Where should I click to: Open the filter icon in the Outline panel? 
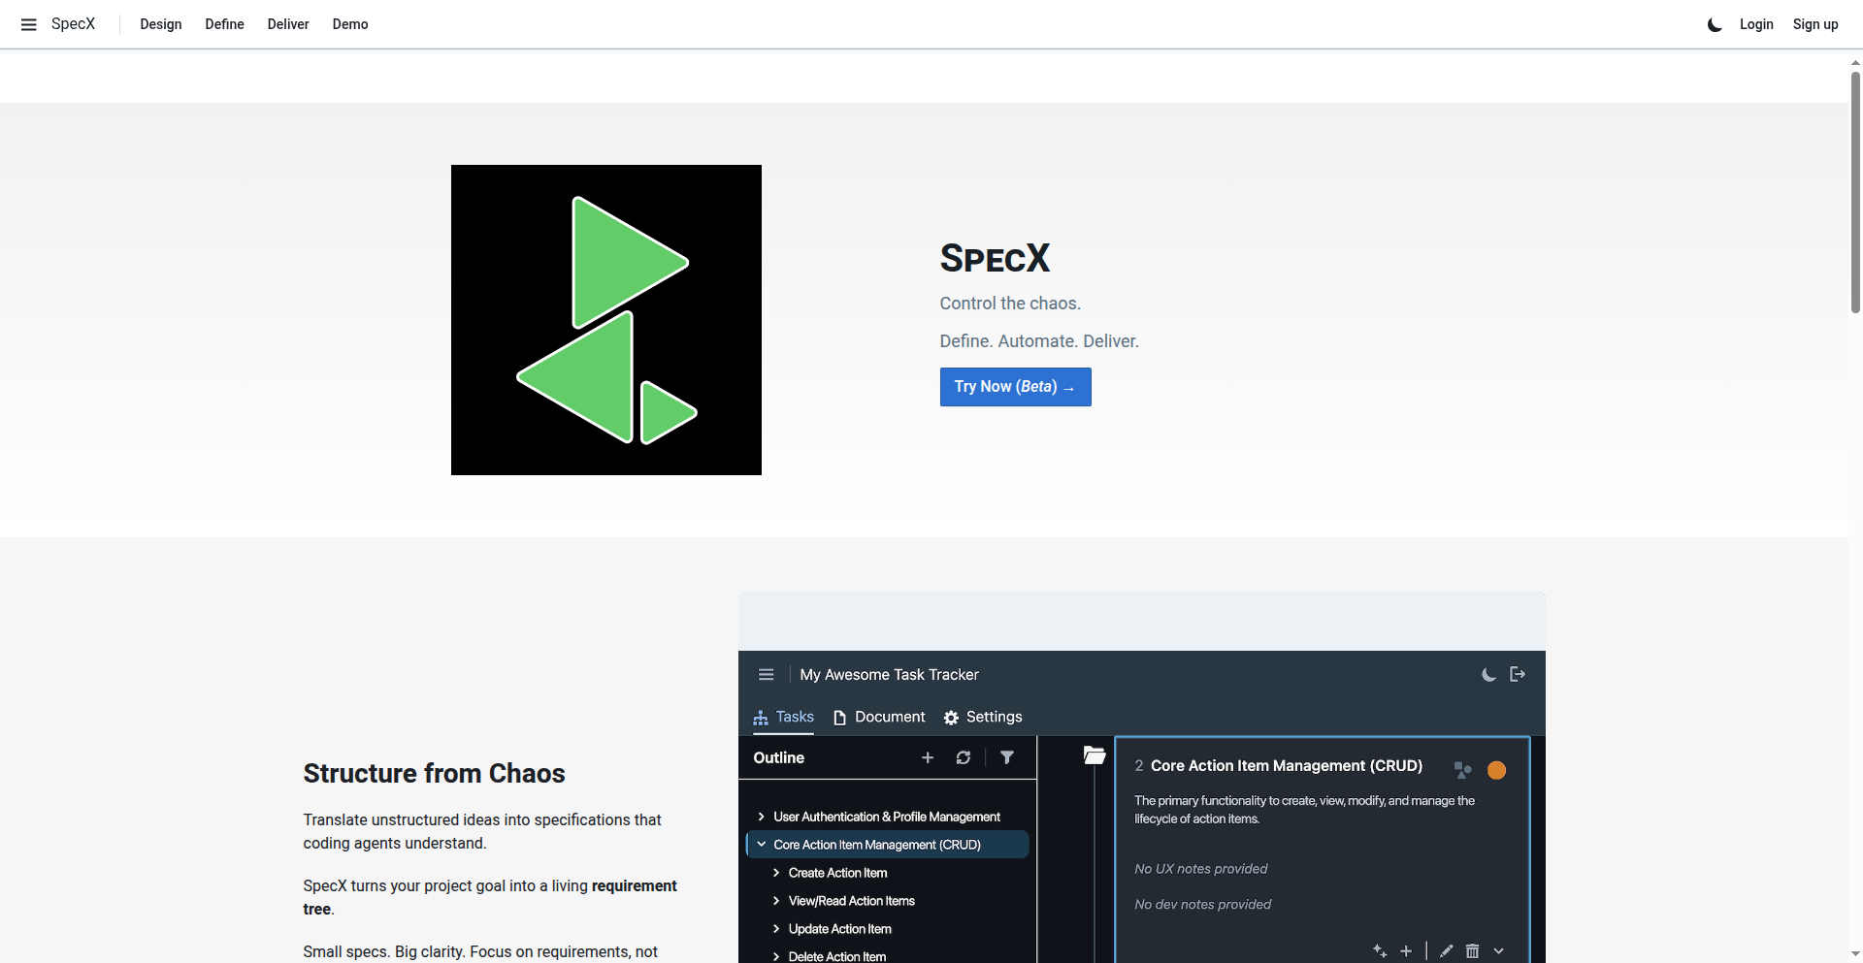pyautogui.click(x=1007, y=757)
